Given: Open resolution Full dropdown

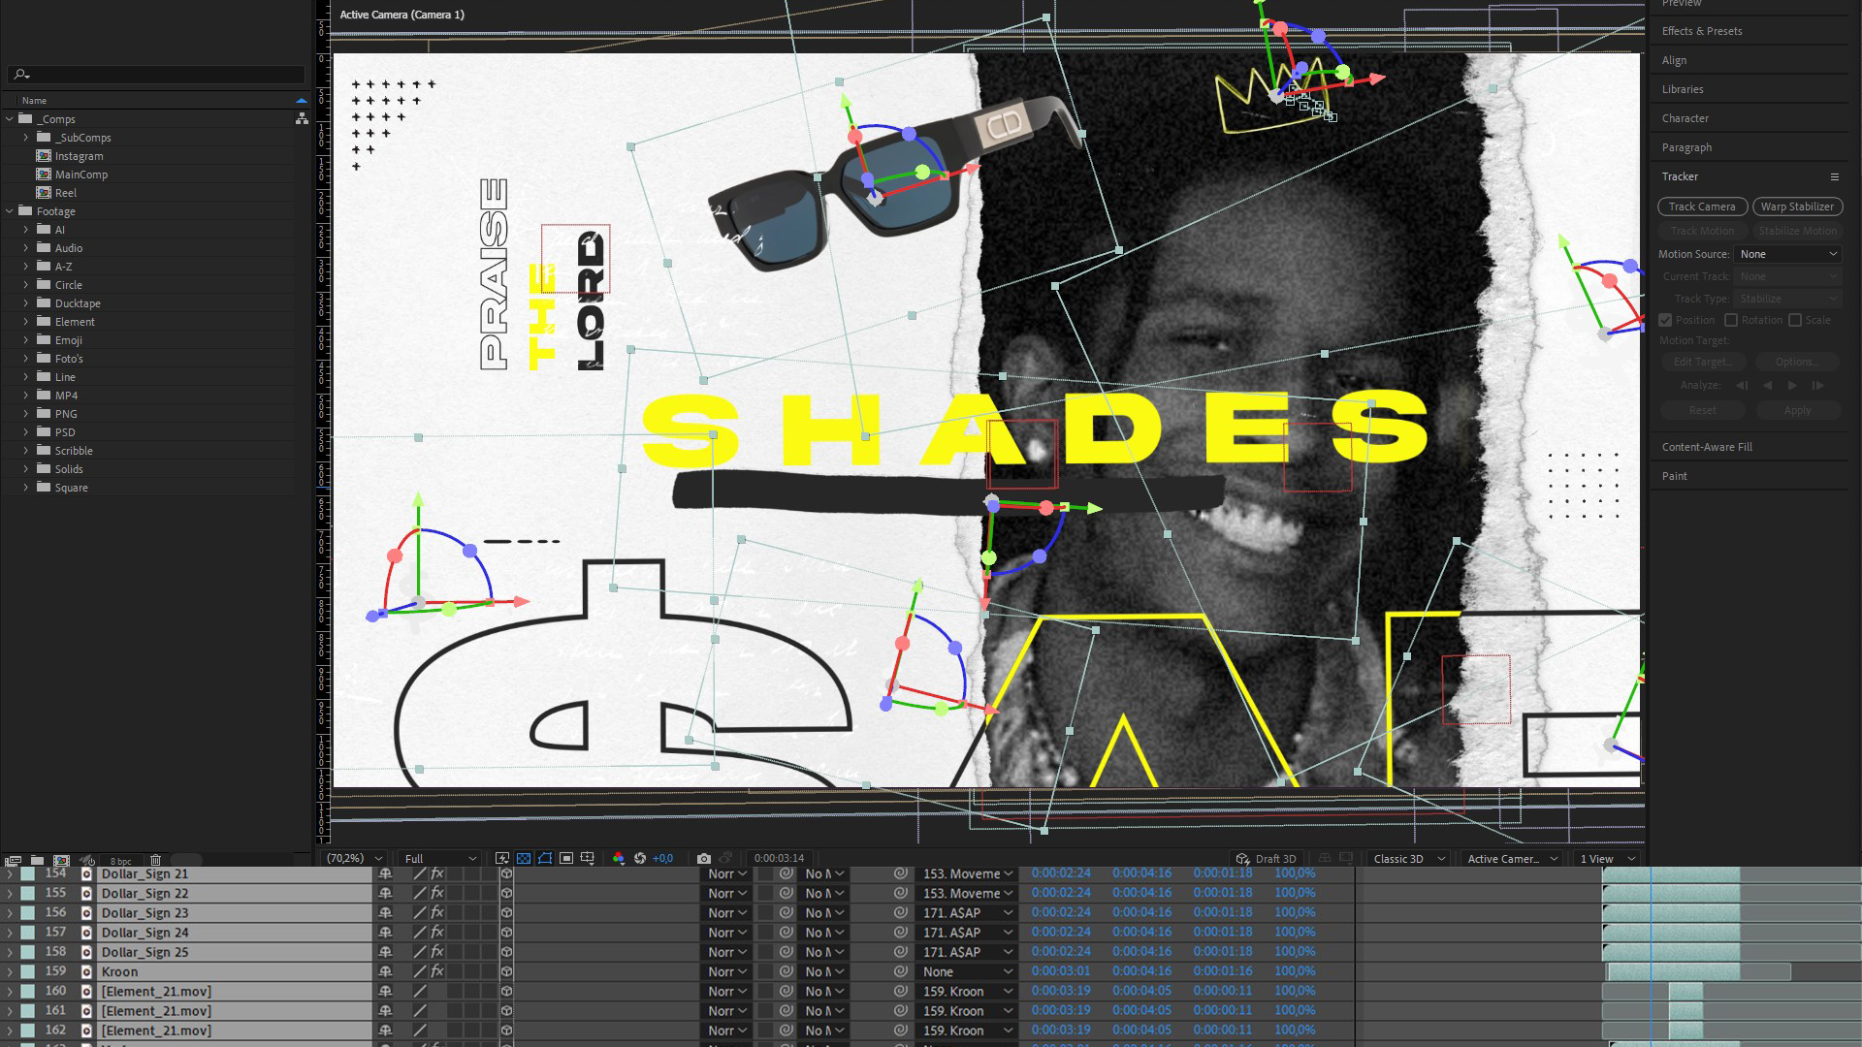Looking at the screenshot, I should click(x=440, y=858).
